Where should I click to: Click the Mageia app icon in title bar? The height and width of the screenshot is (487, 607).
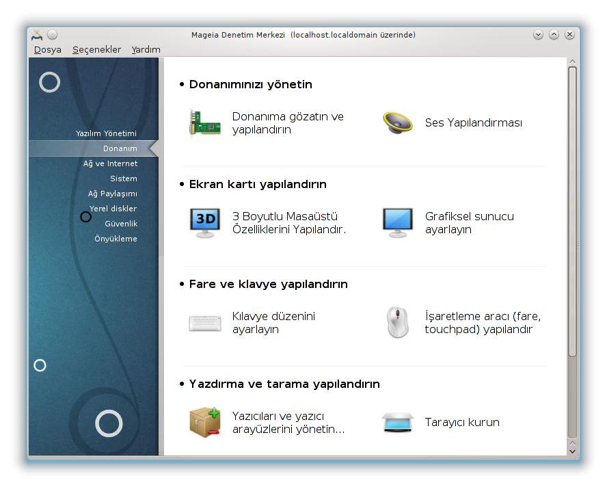coord(37,35)
